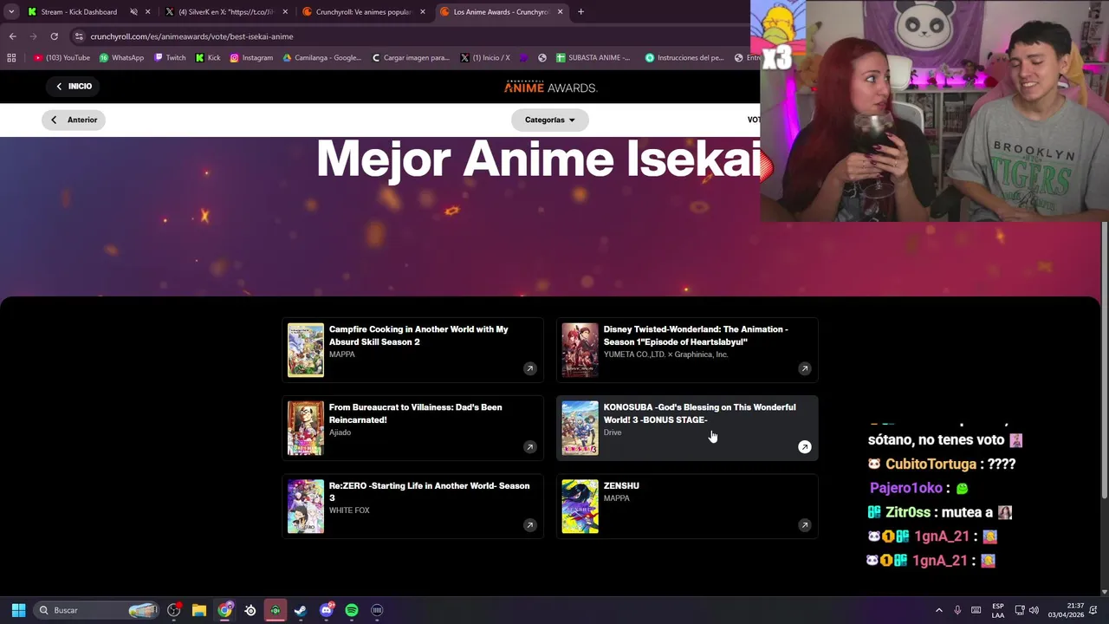
Task: Open Windows Start menu
Action: (x=18, y=610)
